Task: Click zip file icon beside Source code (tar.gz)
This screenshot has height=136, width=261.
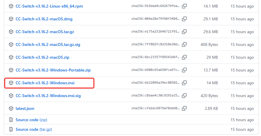Action: click(11, 129)
